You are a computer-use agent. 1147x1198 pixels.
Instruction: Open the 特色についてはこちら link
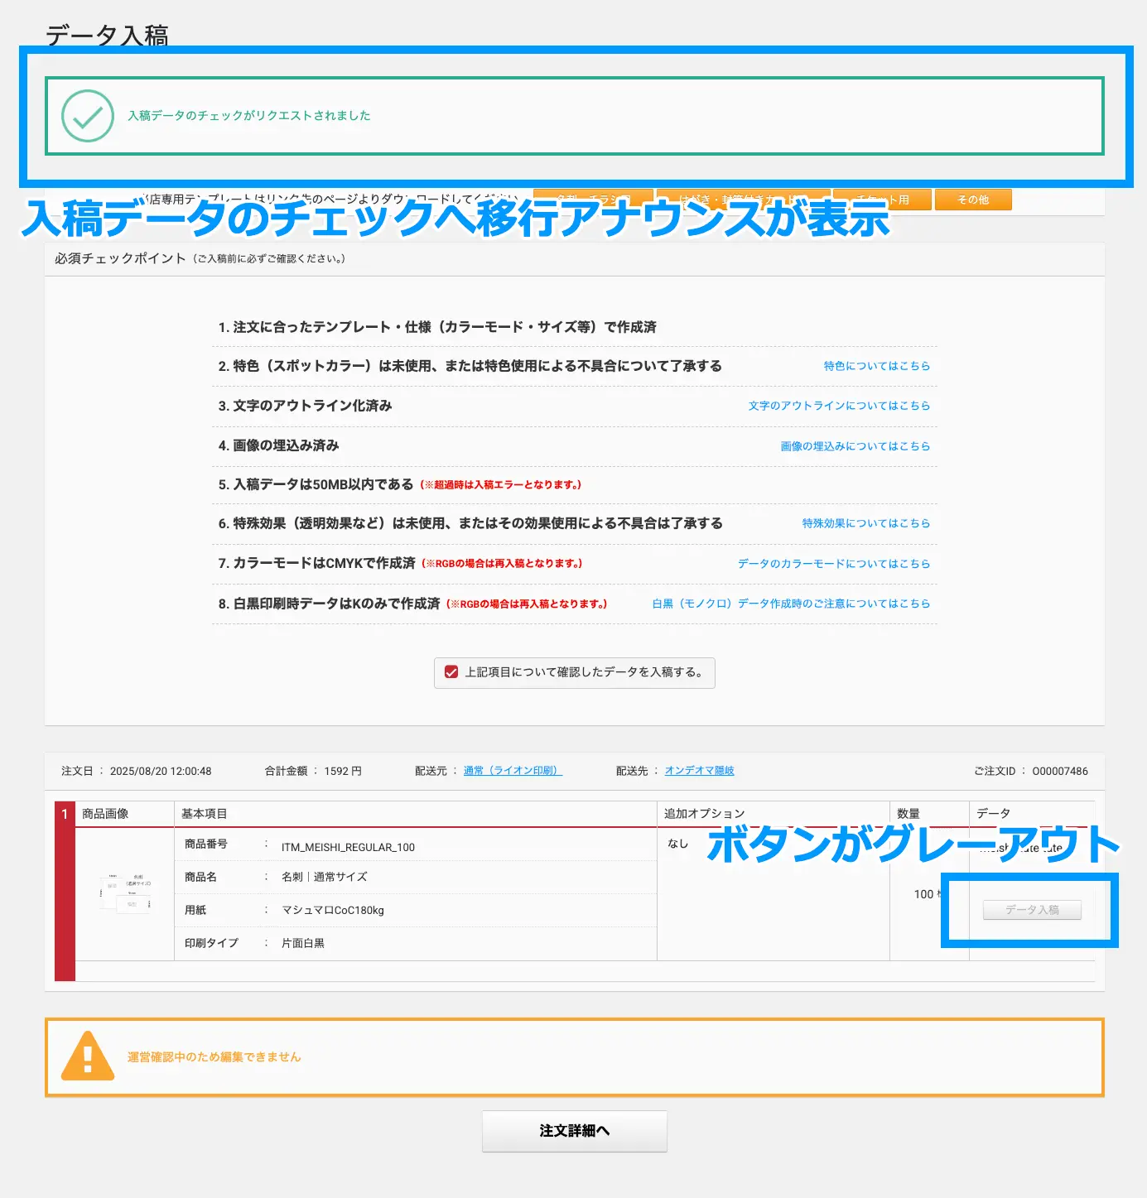coord(875,365)
